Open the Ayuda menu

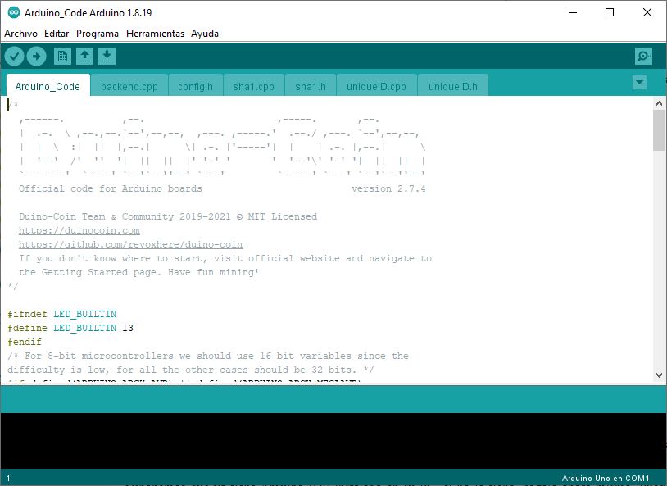click(x=205, y=34)
